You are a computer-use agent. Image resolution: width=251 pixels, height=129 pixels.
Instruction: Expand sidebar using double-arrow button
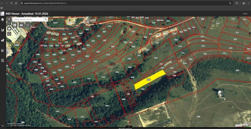tap(3, 126)
